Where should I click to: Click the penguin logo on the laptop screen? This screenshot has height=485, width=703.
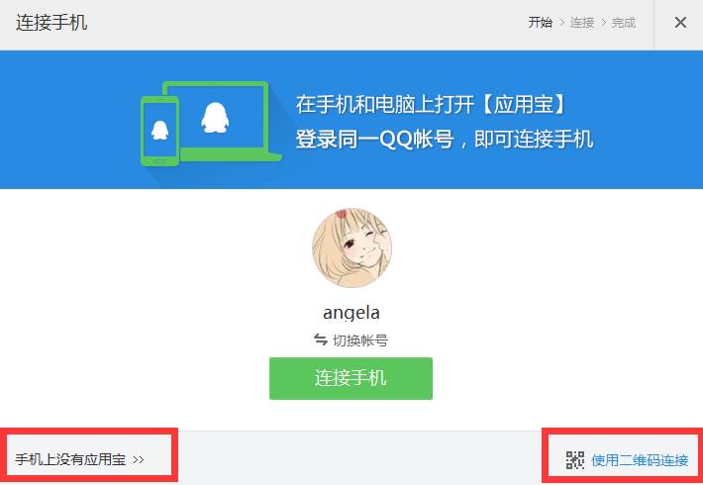tap(215, 118)
